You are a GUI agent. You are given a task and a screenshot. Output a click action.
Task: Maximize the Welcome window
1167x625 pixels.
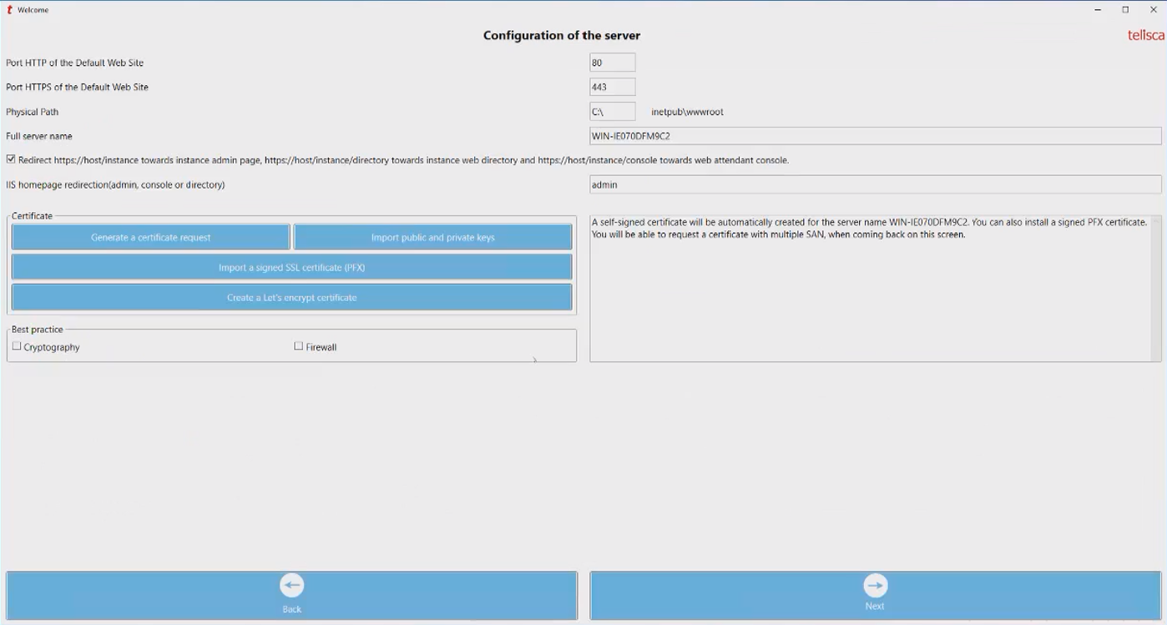coord(1125,10)
